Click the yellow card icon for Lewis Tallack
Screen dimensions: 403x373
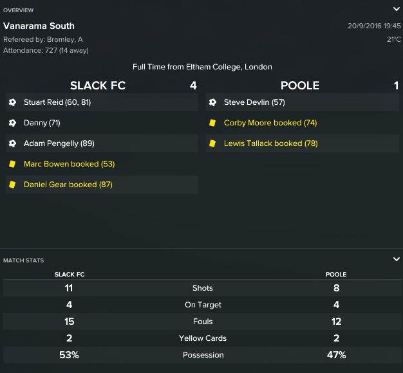pos(212,143)
